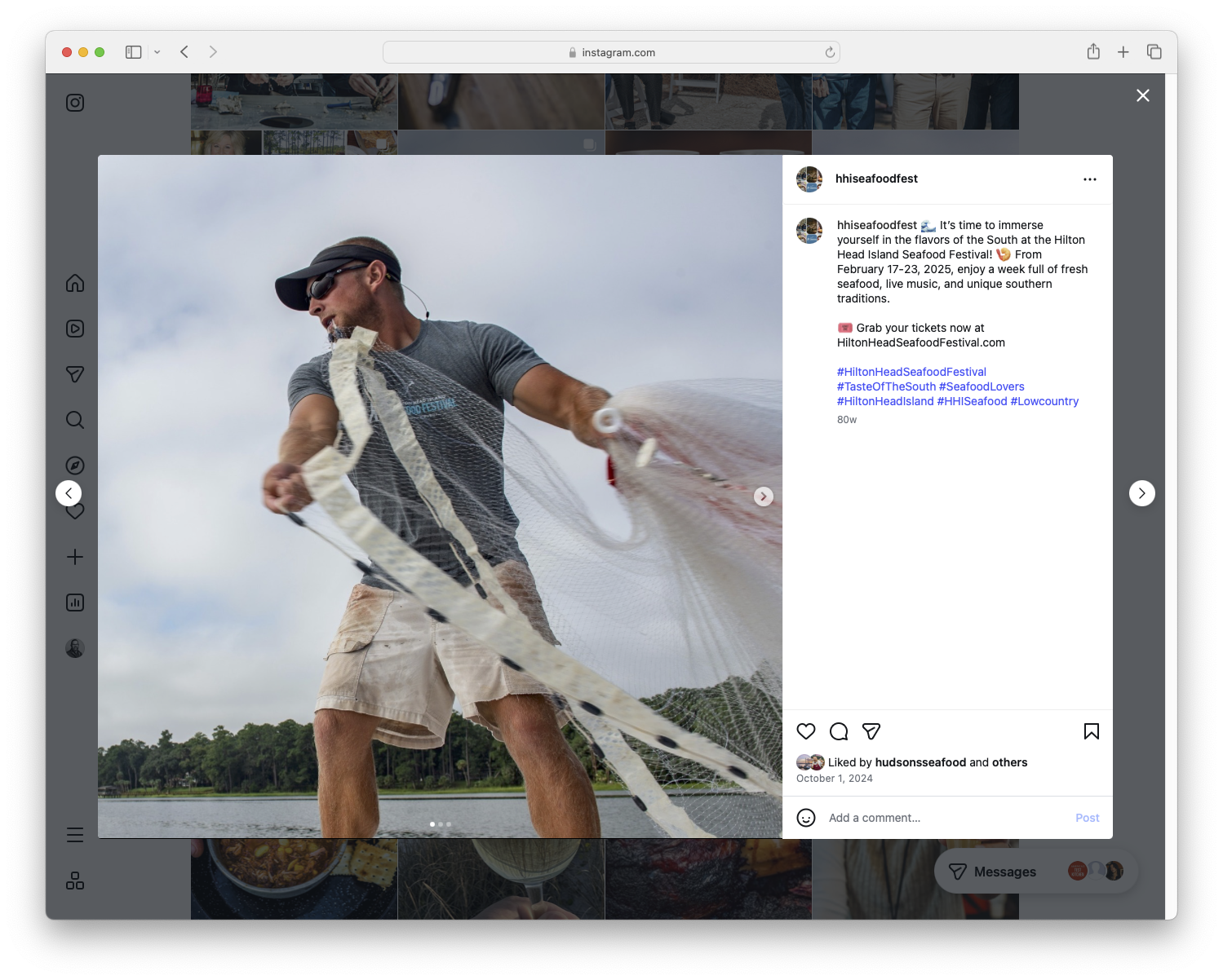Click the Instagram camera logo
The height and width of the screenshot is (980, 1223).
point(74,103)
